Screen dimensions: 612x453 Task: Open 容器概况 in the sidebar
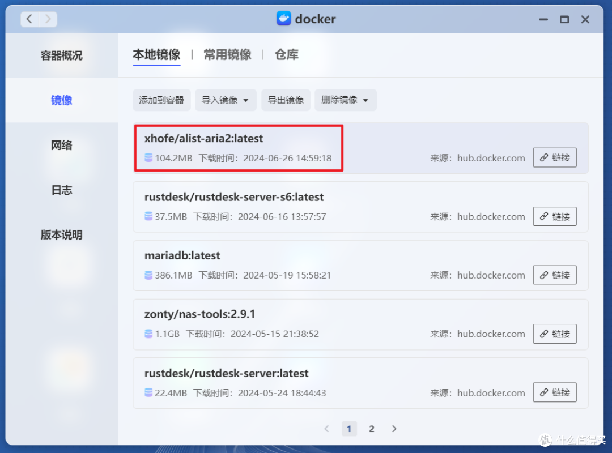pyautogui.click(x=62, y=55)
